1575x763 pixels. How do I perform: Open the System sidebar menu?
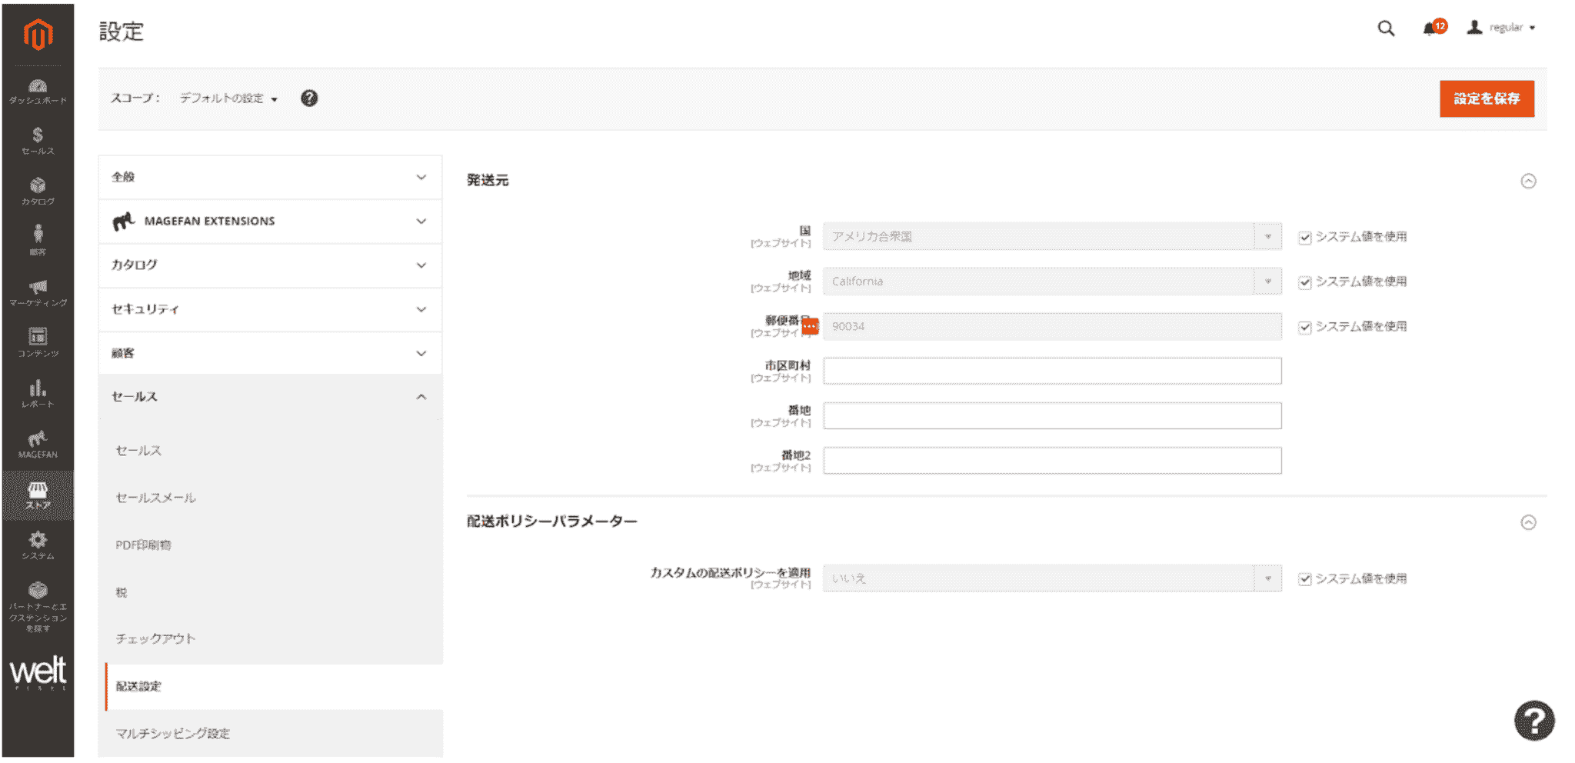[38, 545]
